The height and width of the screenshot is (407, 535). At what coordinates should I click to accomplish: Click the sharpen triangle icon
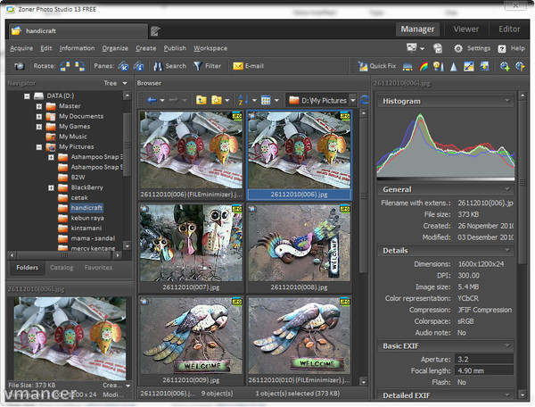[x=454, y=67]
